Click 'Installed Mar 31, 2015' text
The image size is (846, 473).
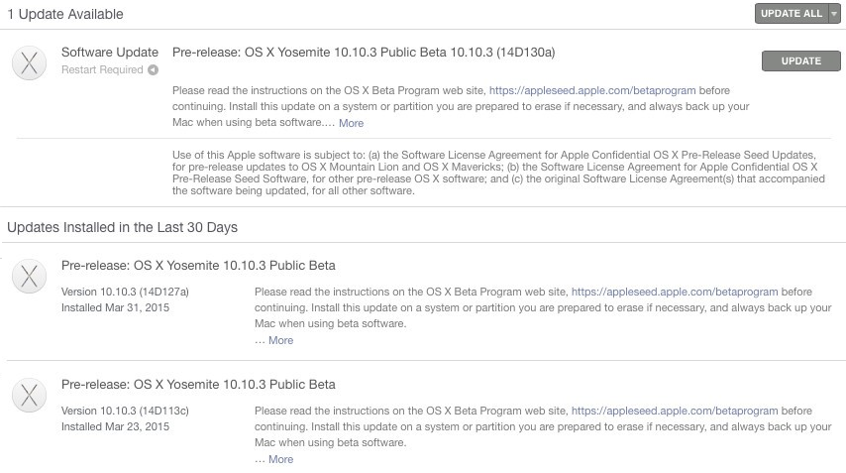pos(115,307)
